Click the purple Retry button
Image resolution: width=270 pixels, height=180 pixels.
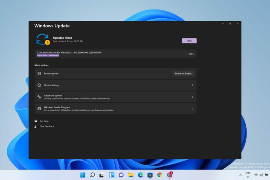click(x=189, y=41)
